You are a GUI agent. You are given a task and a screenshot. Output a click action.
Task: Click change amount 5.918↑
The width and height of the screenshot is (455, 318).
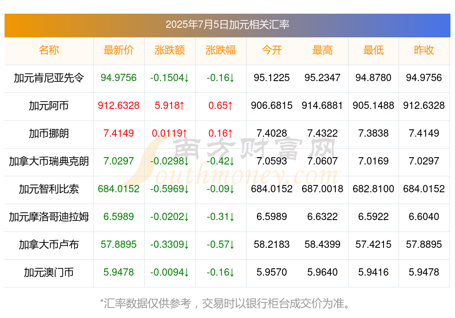169,105
